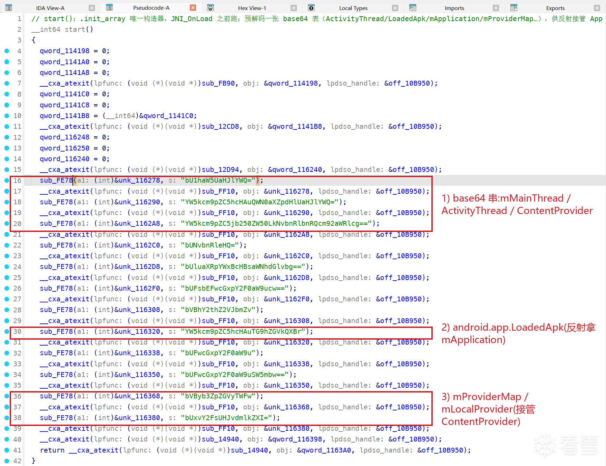Click the IDA View-A tab icon
606x466 pixels.
[x=9, y=8]
